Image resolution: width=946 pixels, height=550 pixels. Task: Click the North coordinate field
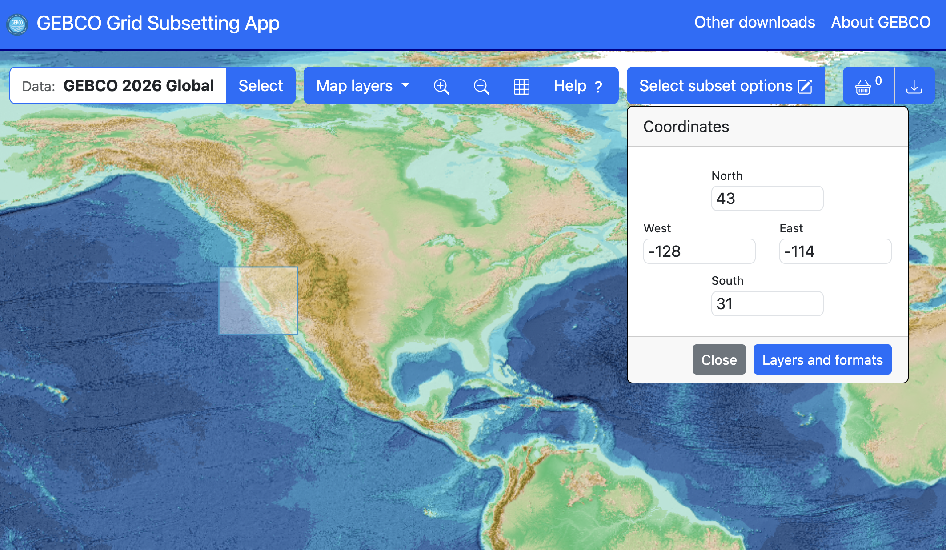pyautogui.click(x=767, y=198)
